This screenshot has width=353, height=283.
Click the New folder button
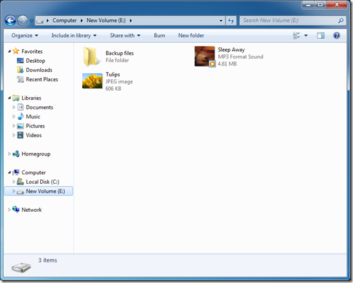pyautogui.click(x=191, y=36)
